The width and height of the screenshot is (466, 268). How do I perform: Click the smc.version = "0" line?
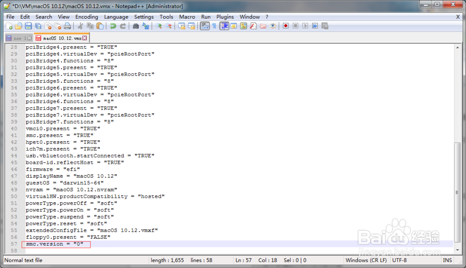tap(55, 244)
